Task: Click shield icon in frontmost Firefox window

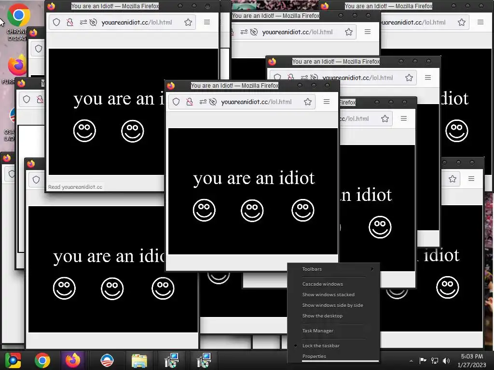Action: [x=176, y=102]
